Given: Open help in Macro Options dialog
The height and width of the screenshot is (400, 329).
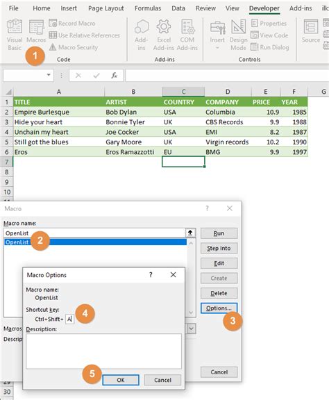Looking at the screenshot, I should 151,275.
